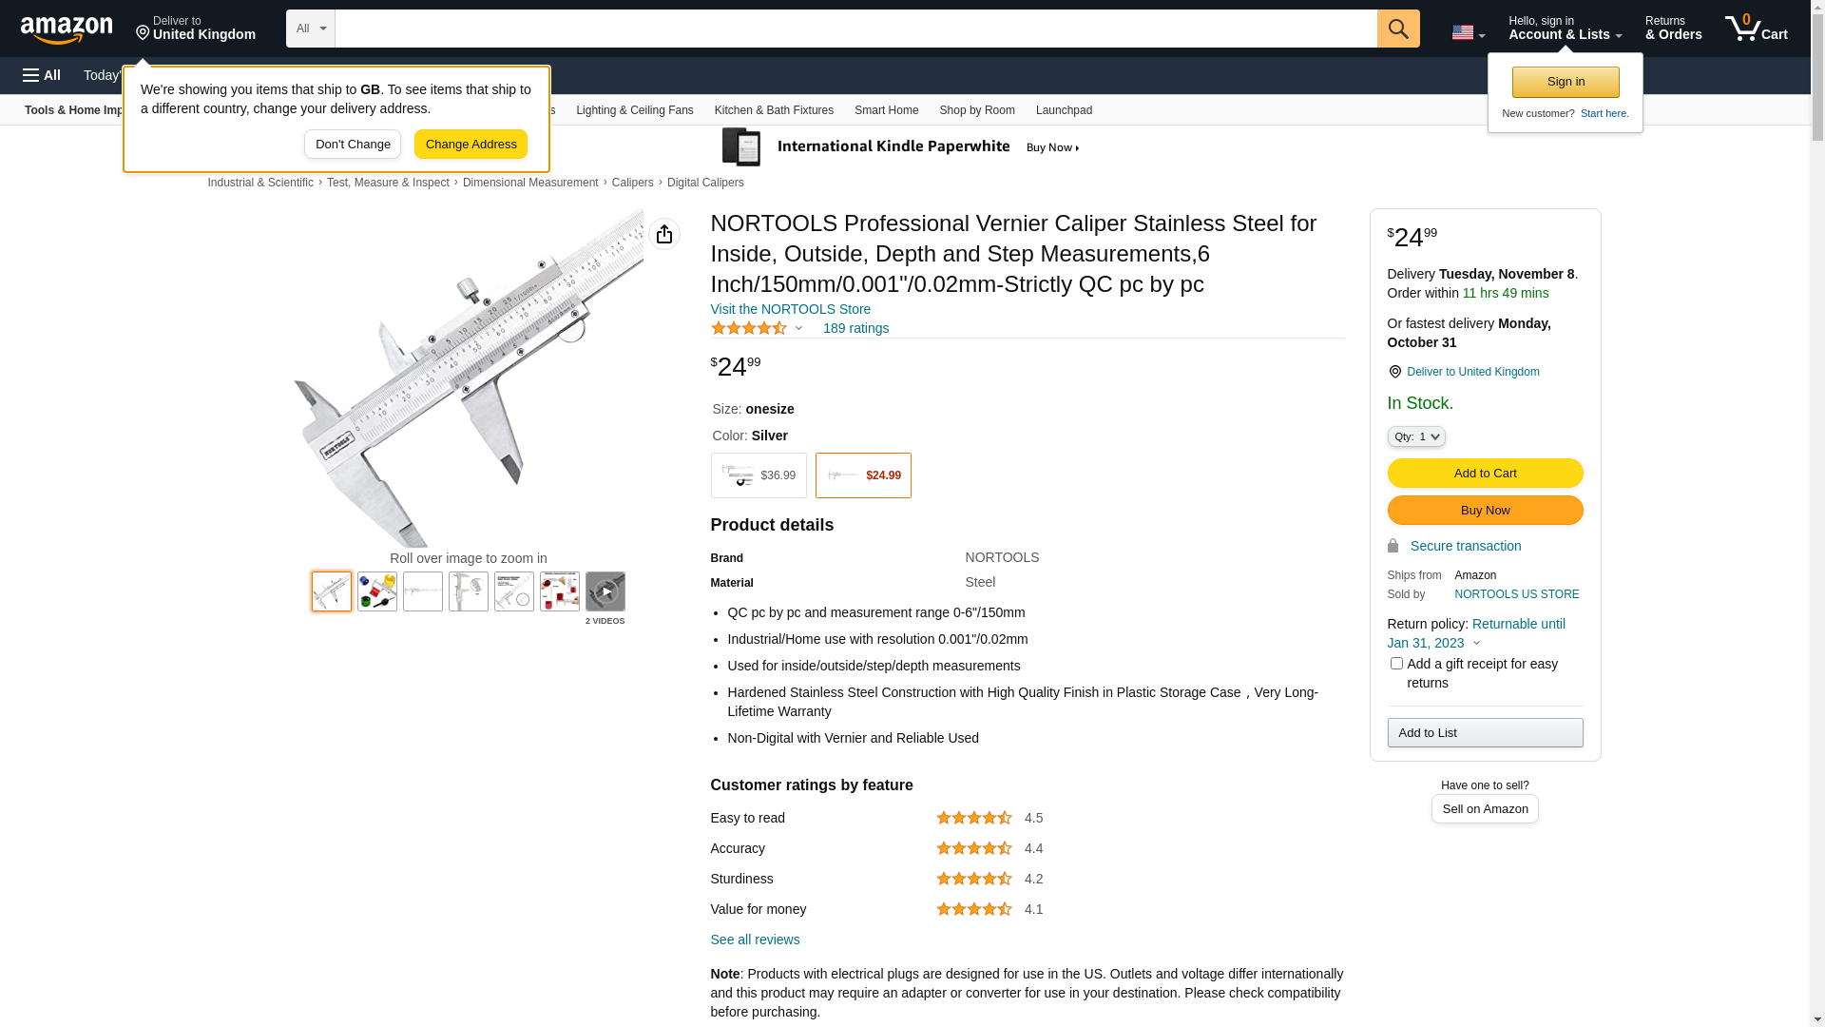Click the Deliver to United Kingdom location icon
This screenshot has height=1027, width=1825.
pos(1394,372)
